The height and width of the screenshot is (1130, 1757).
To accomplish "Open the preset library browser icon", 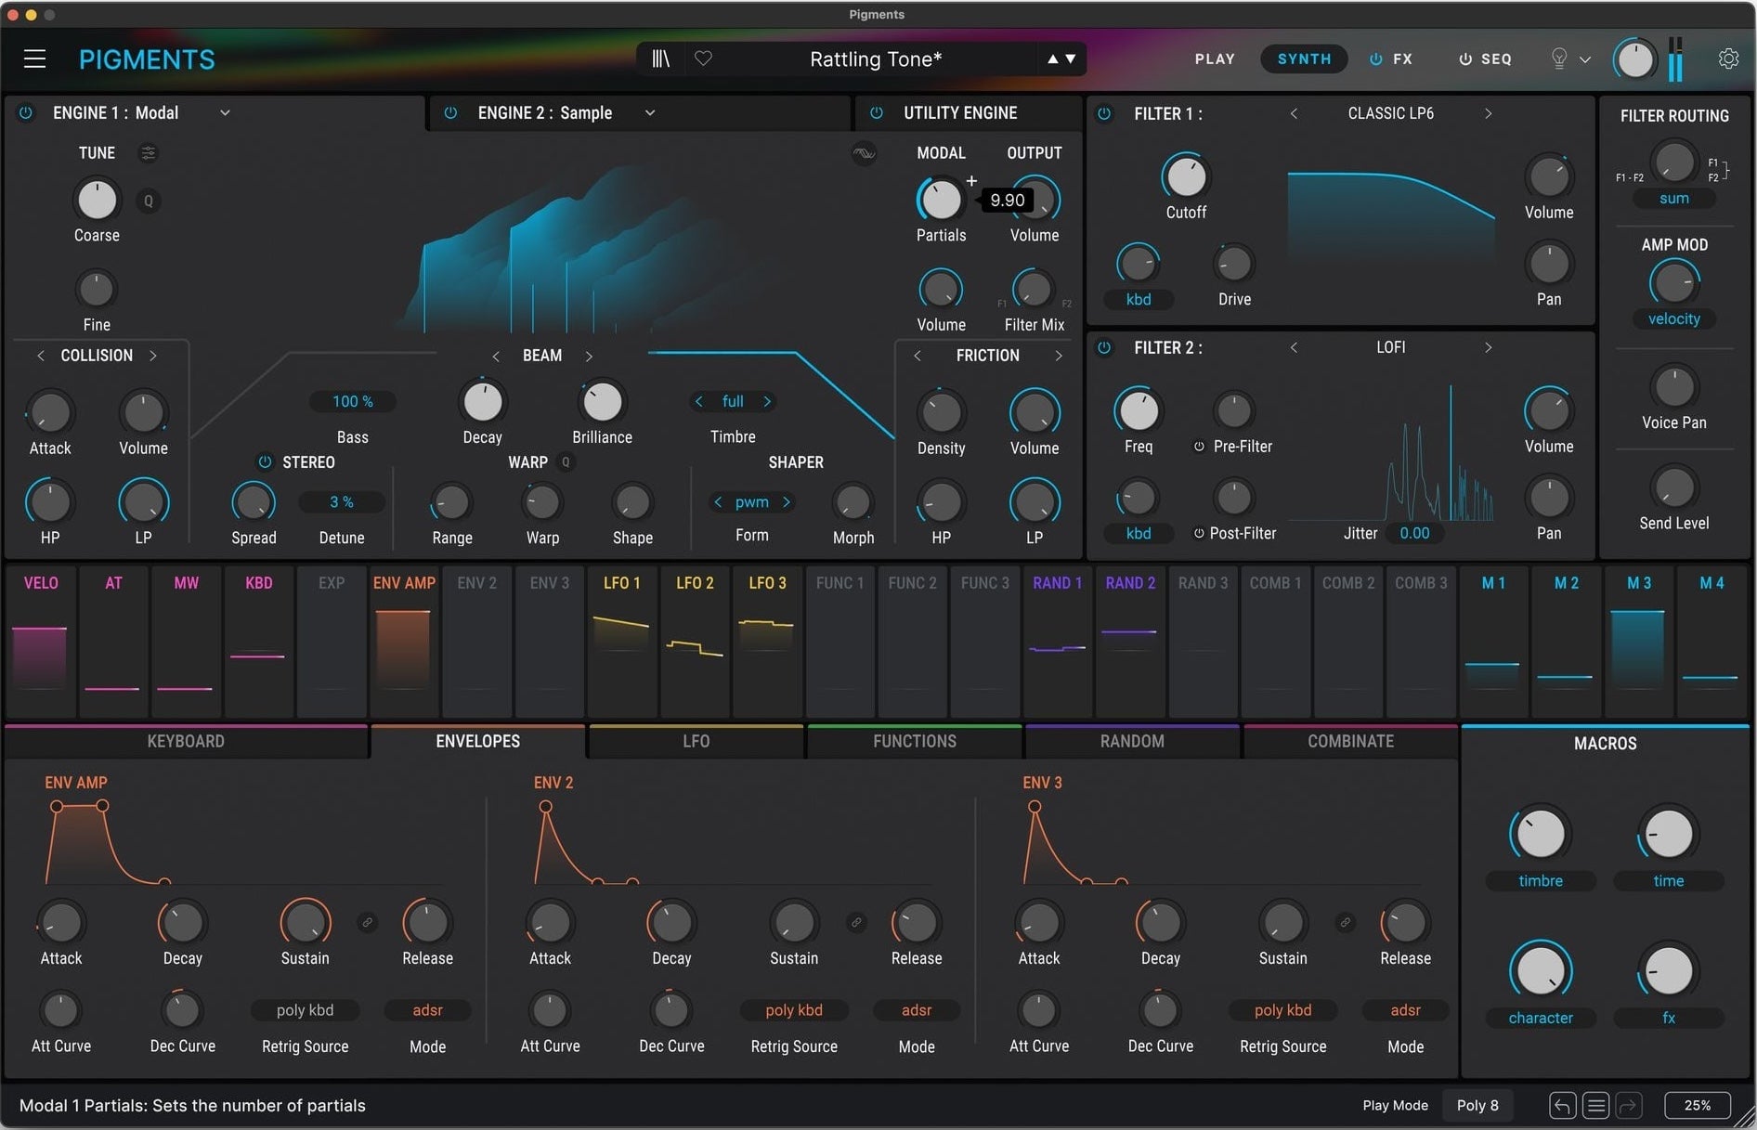I will (660, 58).
